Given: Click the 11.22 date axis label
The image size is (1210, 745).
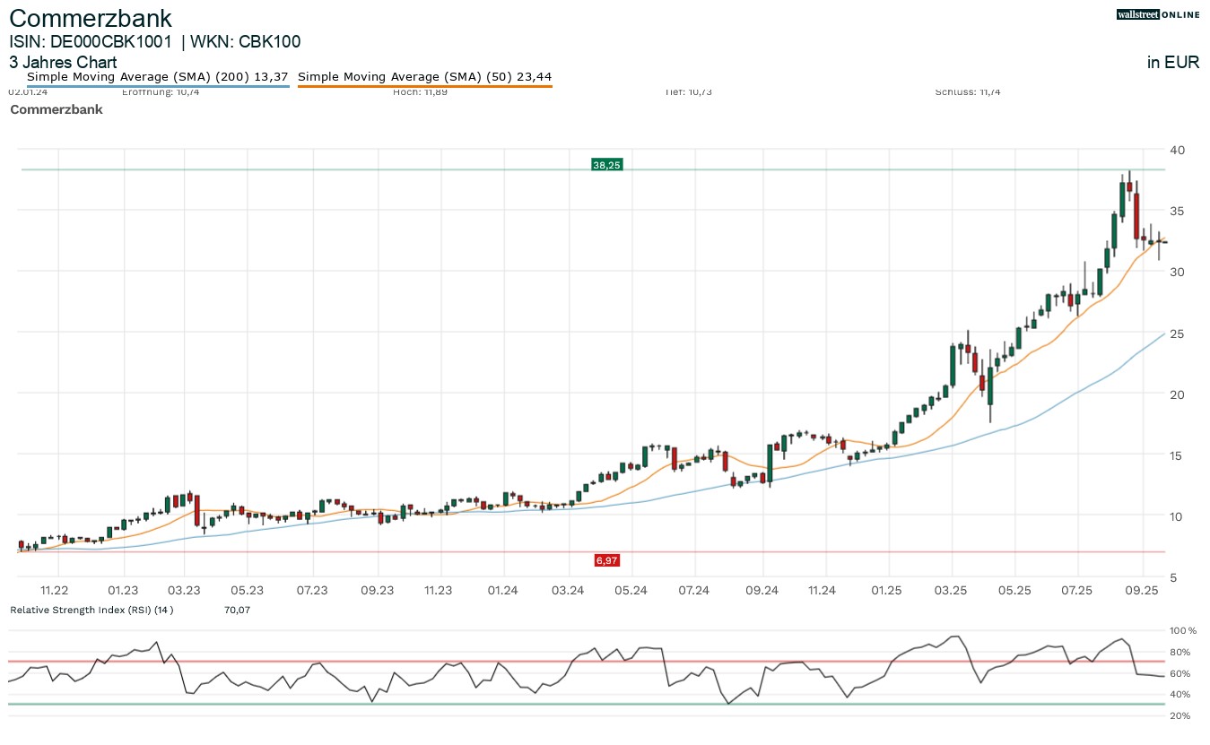Looking at the screenshot, I should point(55,590).
